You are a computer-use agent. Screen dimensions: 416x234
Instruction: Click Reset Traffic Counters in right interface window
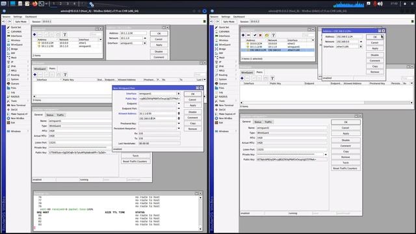click(345, 168)
